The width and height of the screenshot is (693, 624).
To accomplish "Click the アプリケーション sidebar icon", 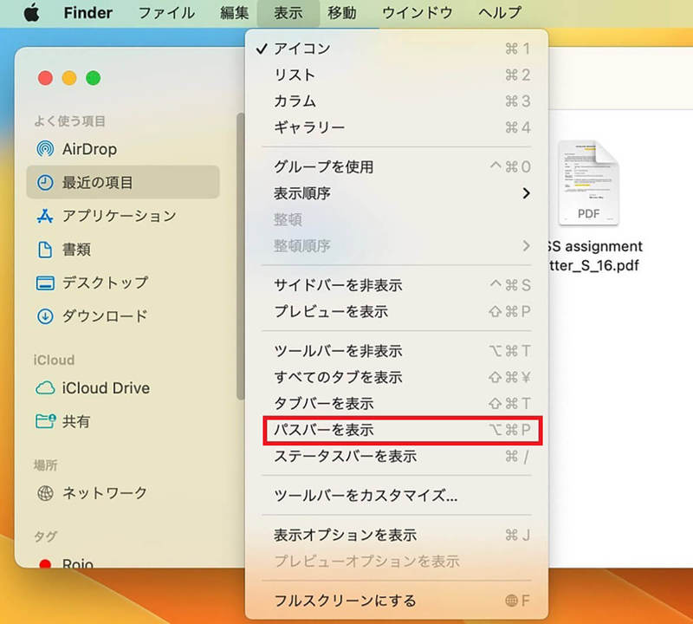I will pos(45,216).
